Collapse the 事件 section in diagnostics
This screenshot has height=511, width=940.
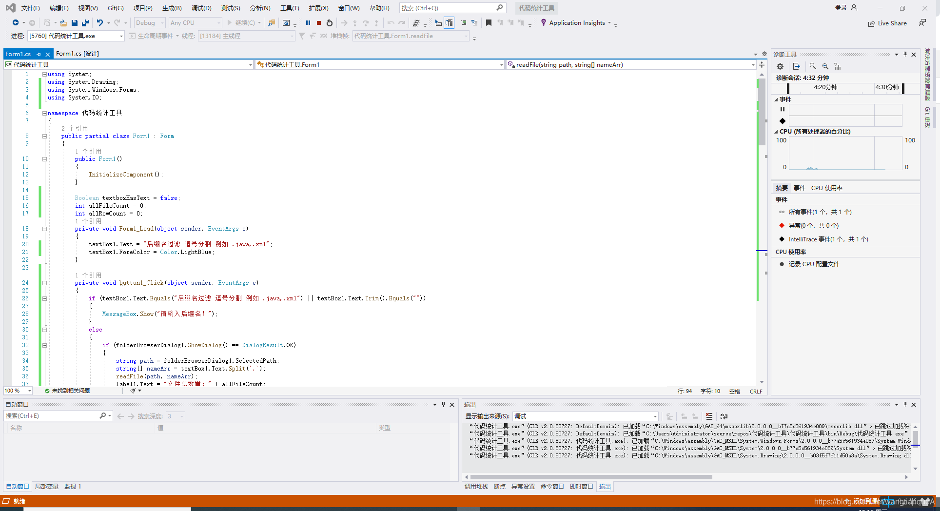pos(776,99)
